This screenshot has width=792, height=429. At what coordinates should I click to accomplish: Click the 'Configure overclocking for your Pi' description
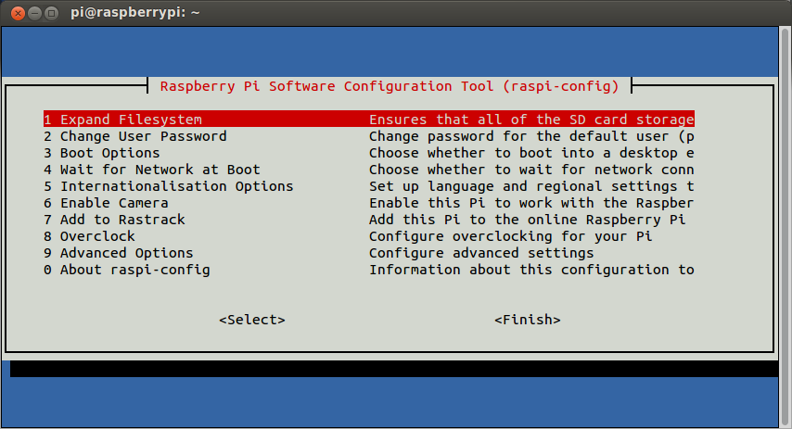click(510, 236)
